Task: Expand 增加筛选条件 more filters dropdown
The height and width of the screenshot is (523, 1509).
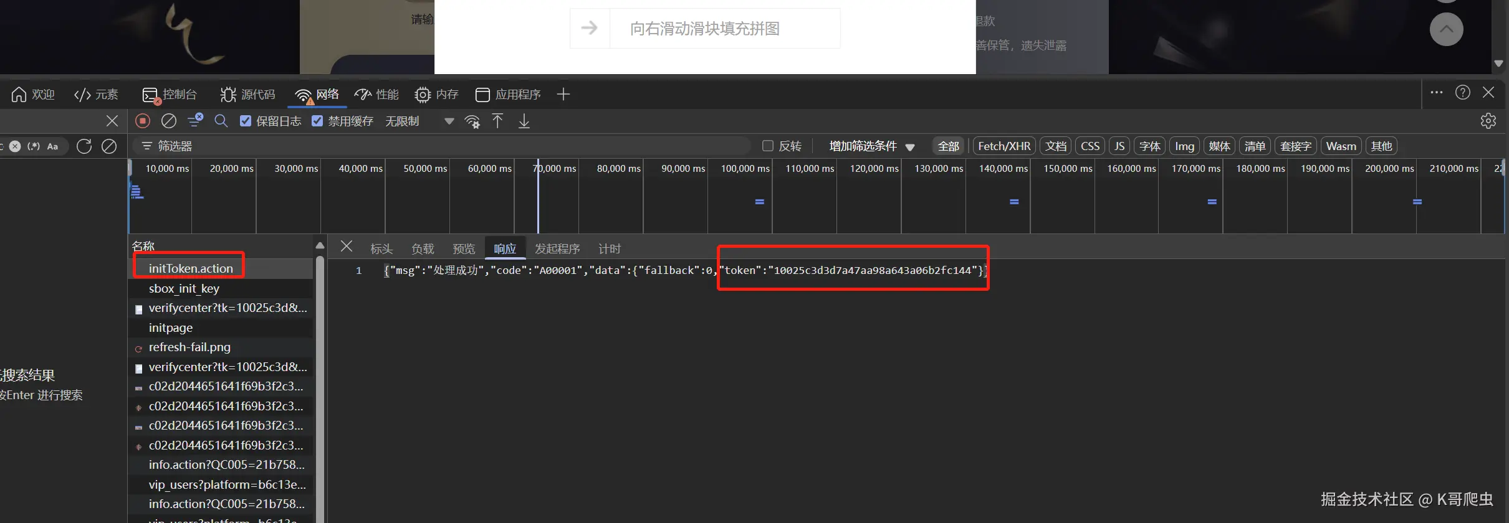Action: 872,146
